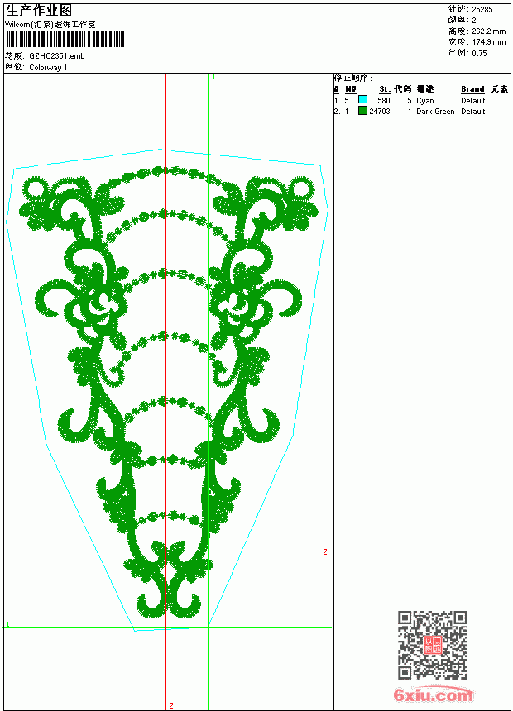The height and width of the screenshot is (711, 513).
Task: Click the stitch count value 25285
Action: pyautogui.click(x=482, y=10)
